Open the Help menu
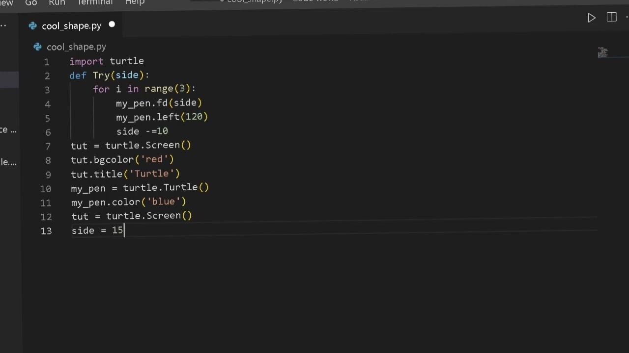The image size is (629, 353). [135, 3]
